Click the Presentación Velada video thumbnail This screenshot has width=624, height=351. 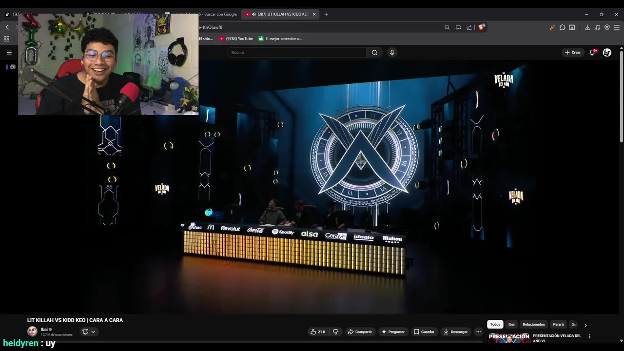pyautogui.click(x=509, y=338)
